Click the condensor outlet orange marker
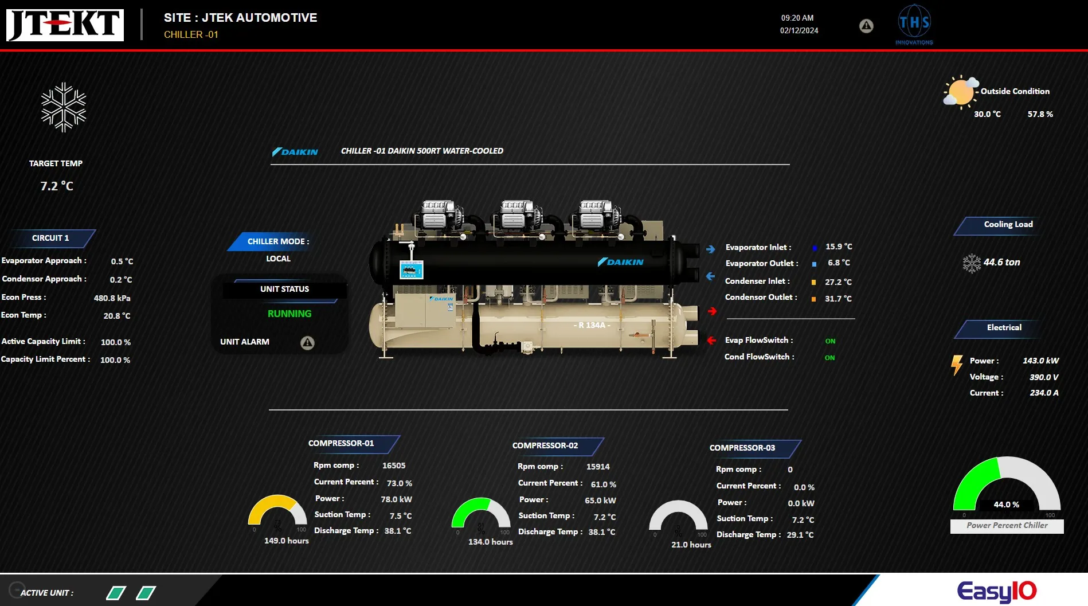The height and width of the screenshot is (606, 1088). (x=813, y=299)
